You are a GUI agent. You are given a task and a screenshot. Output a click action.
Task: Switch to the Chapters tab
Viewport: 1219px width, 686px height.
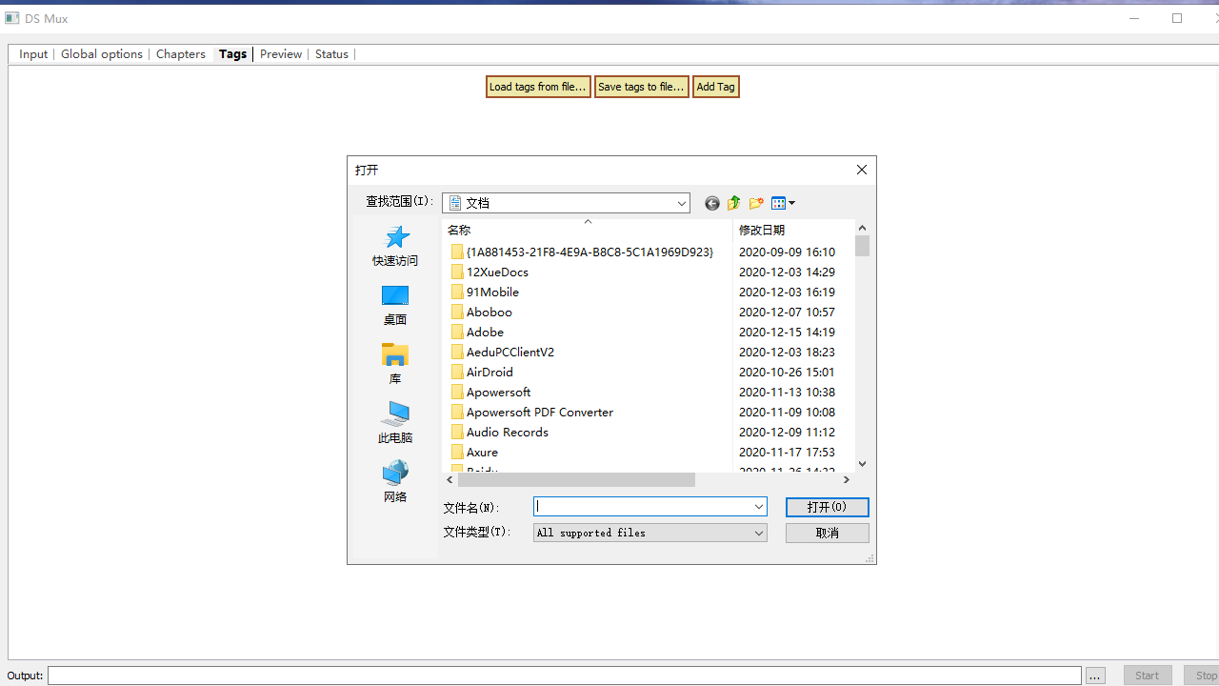[180, 54]
